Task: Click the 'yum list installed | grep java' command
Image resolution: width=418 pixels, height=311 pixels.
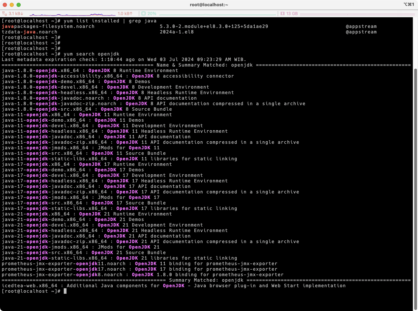Action: click(110, 21)
